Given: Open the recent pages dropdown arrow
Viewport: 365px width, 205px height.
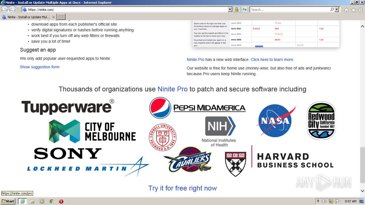Looking at the screenshot, I should click(19, 10).
